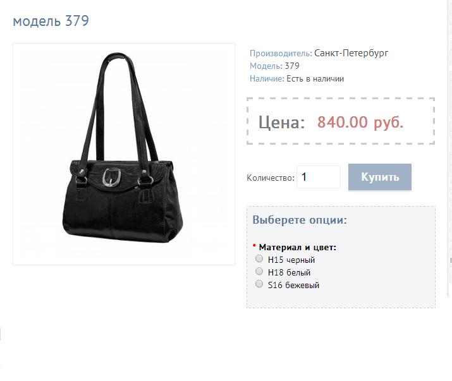Click the Выберете опции heading
Screen dimensions: 452x381
[300, 220]
